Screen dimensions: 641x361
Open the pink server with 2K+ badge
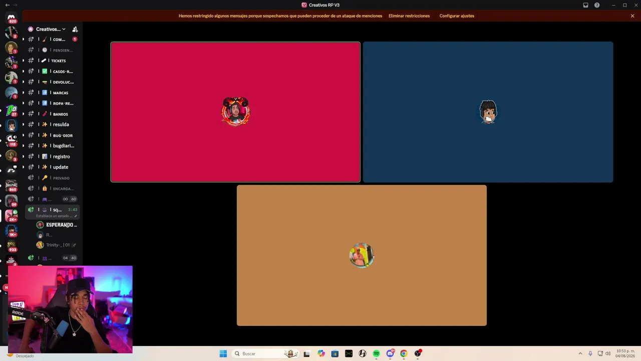point(11,216)
